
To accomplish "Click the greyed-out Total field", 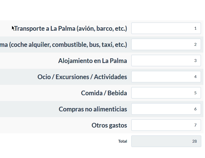I will 166,141.
